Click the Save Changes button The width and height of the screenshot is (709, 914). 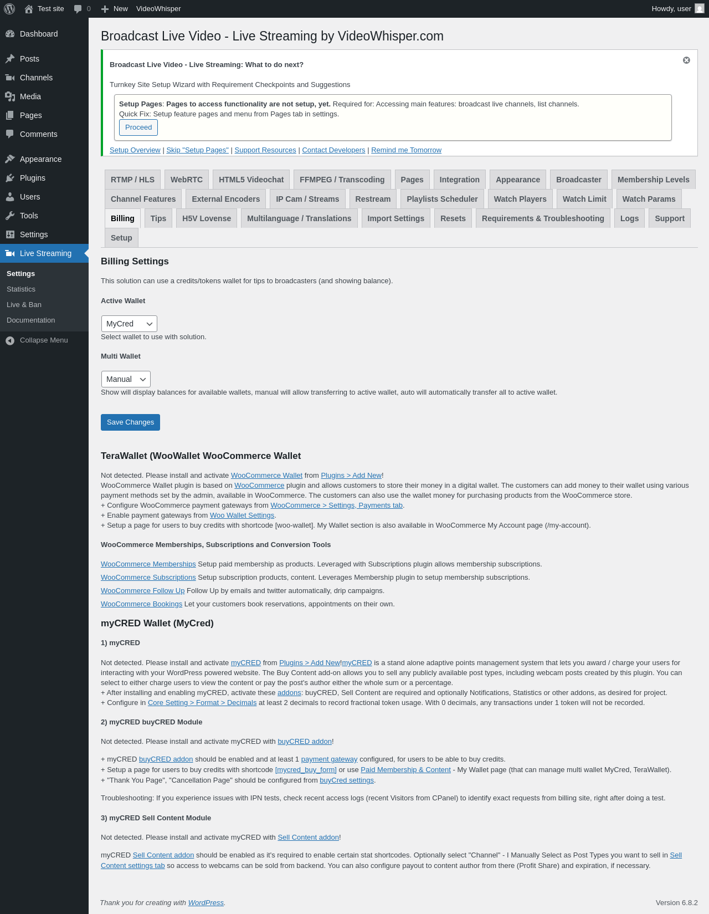(130, 422)
